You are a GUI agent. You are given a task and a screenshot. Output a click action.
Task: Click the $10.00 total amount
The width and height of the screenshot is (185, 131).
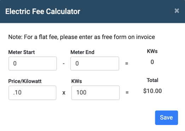coord(152,91)
